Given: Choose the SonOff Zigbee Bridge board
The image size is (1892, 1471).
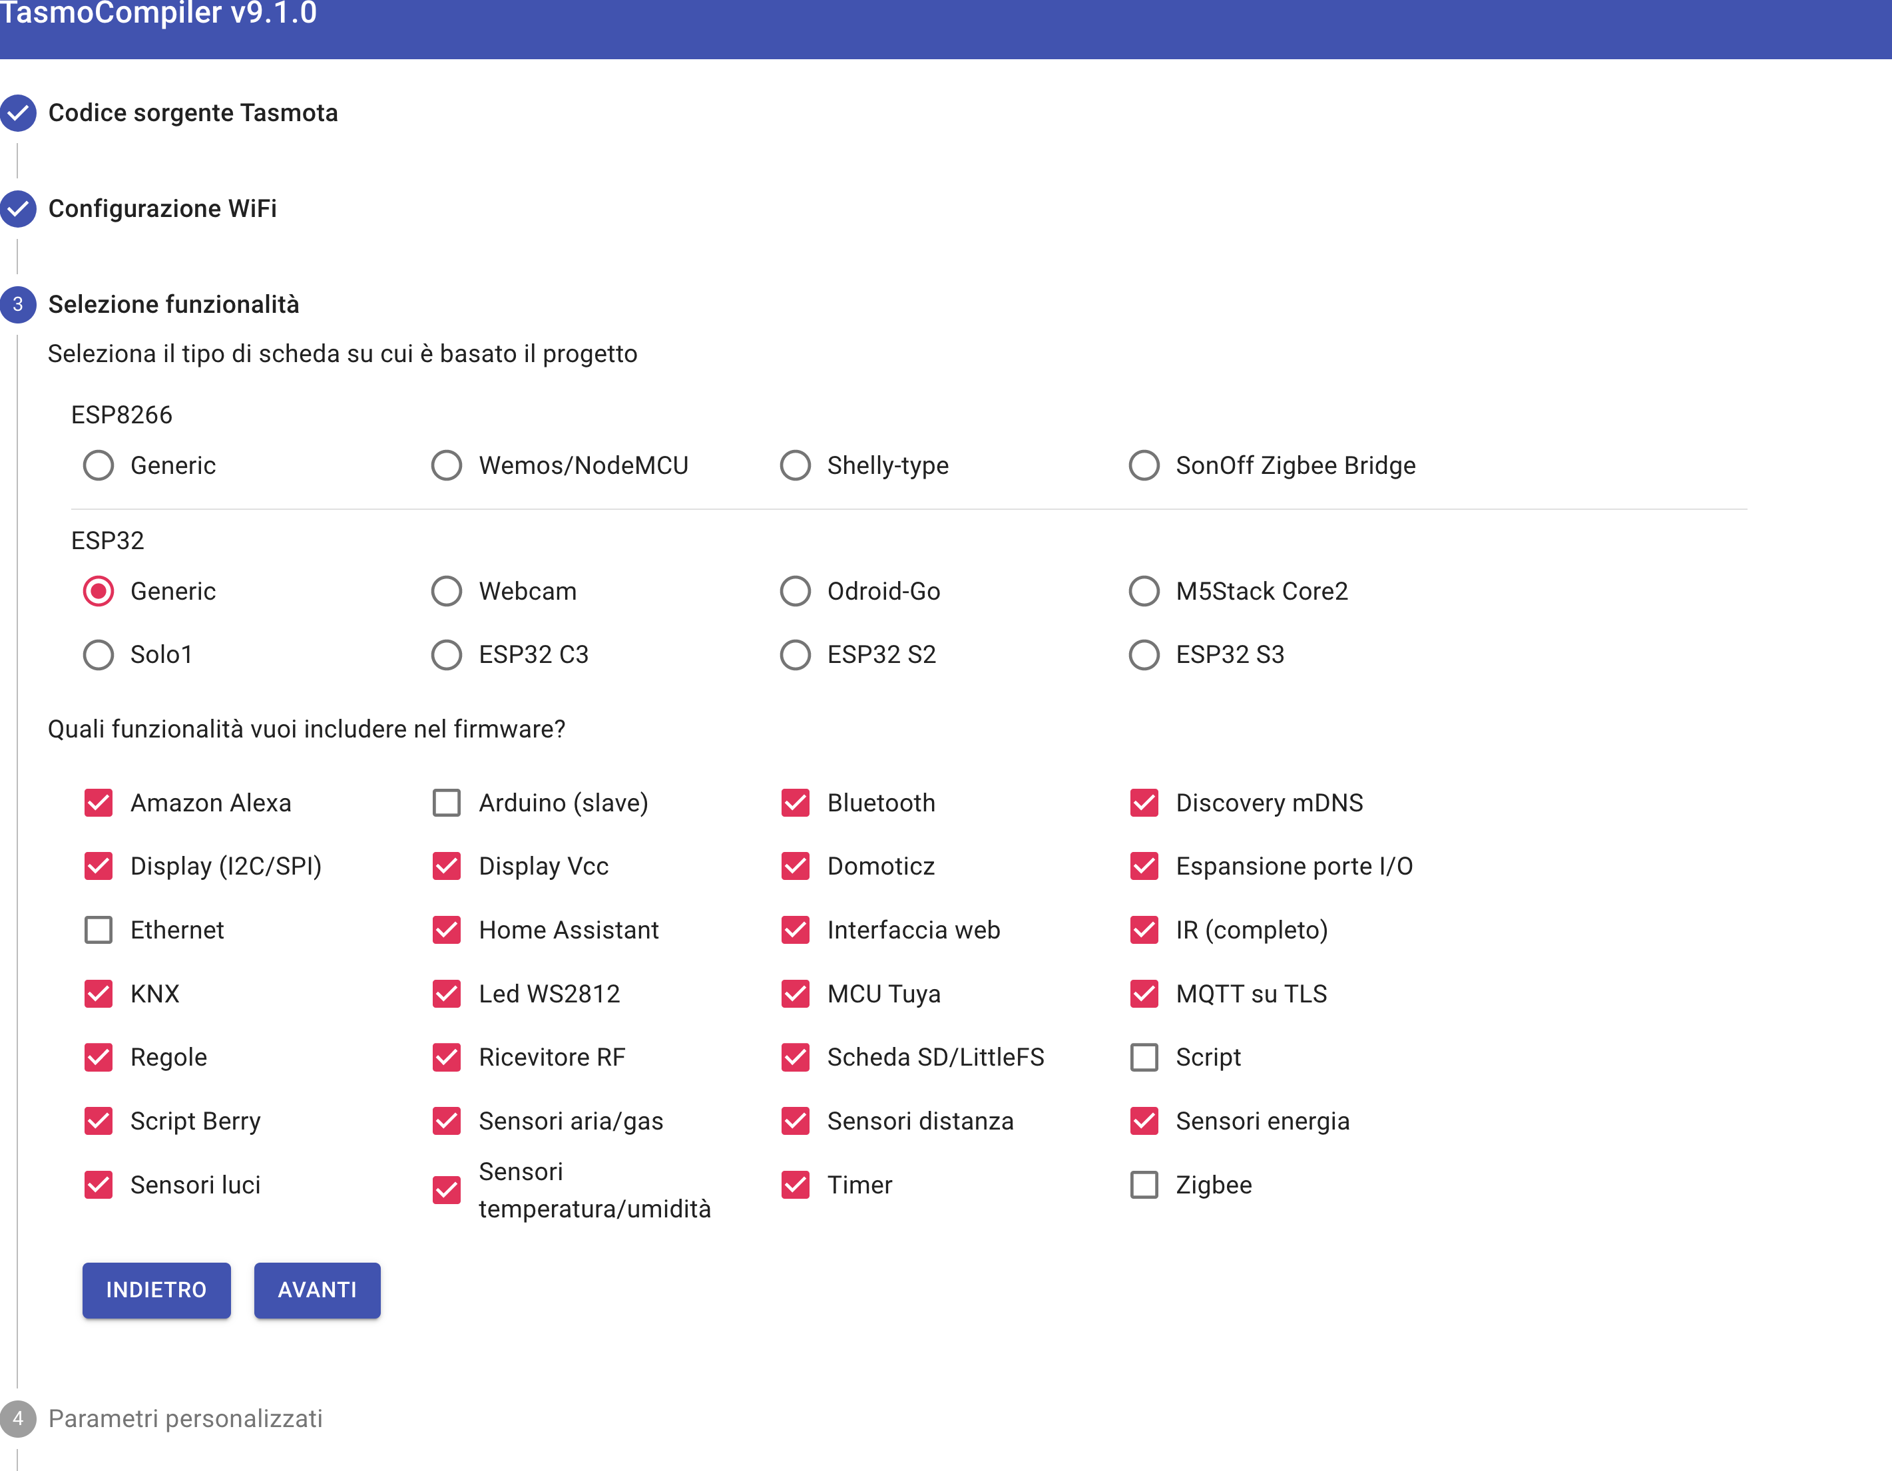Looking at the screenshot, I should pyautogui.click(x=1144, y=465).
